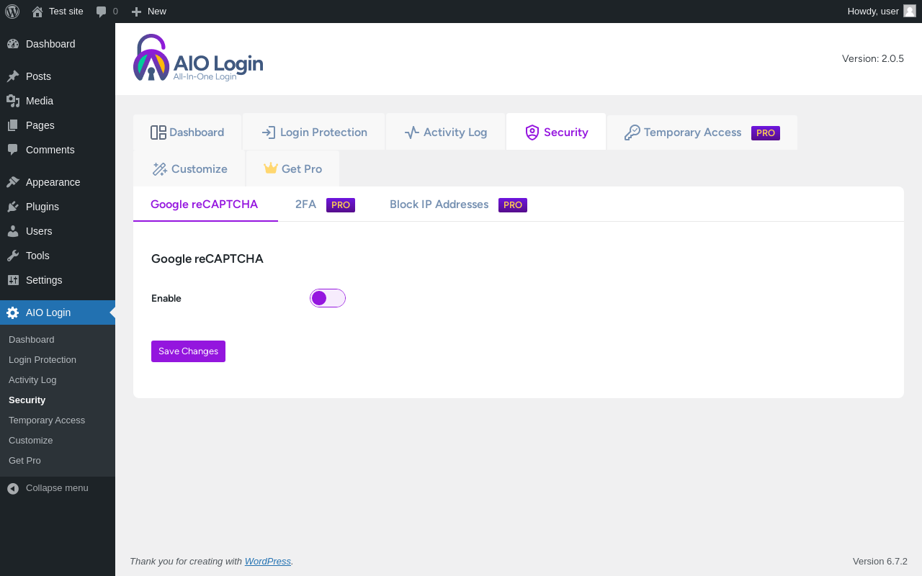This screenshot has height=576, width=922.
Task: Click the magic wand icon on Customize tab
Action: click(x=160, y=169)
